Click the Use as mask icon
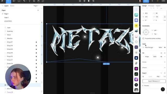 (x=89, y=1)
